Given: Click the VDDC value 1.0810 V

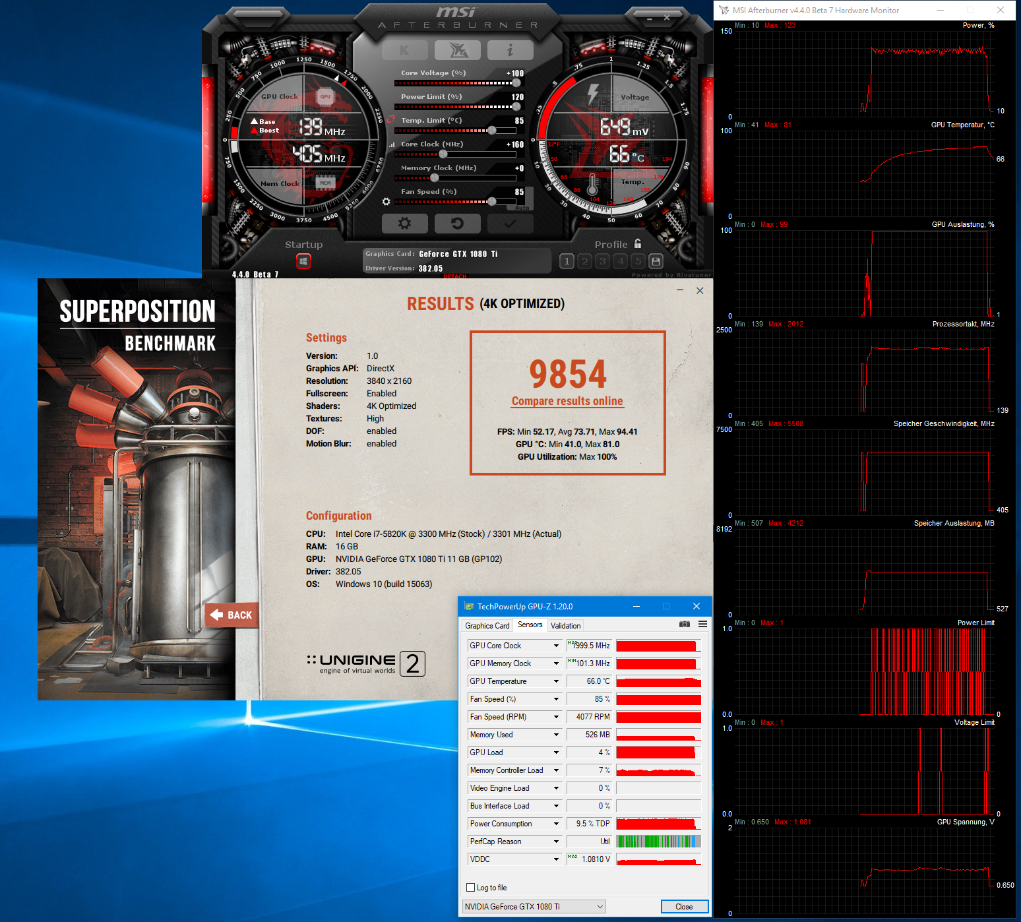Looking at the screenshot, I should 589,859.
